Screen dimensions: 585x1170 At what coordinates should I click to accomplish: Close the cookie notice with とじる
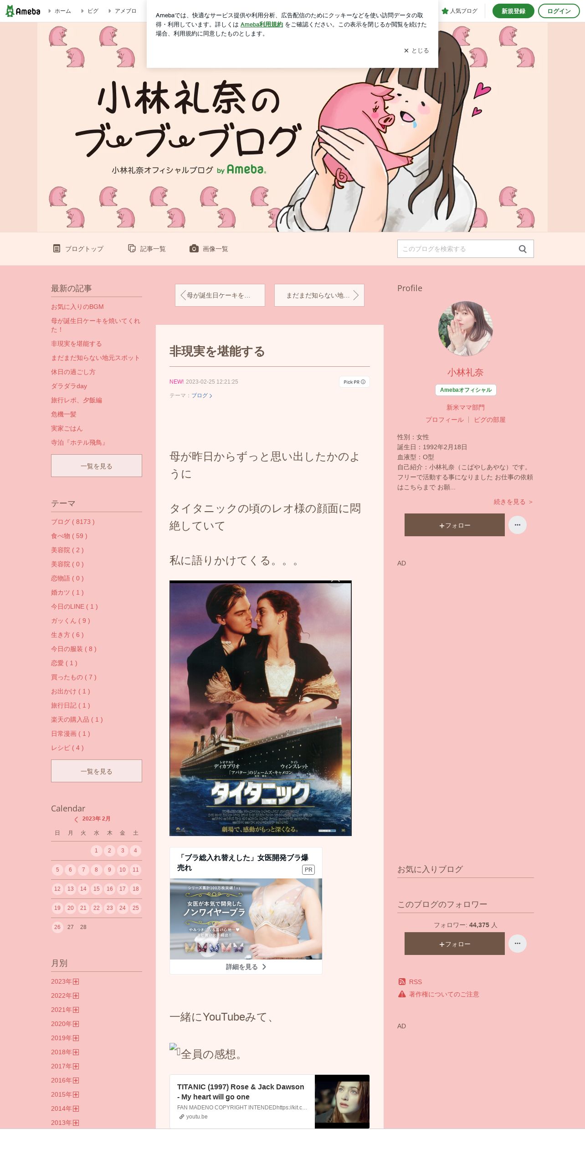(416, 51)
